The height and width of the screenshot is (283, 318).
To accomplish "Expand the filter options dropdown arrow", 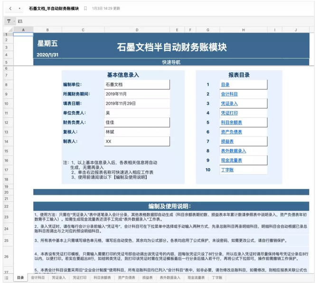I will tap(13, 21).
